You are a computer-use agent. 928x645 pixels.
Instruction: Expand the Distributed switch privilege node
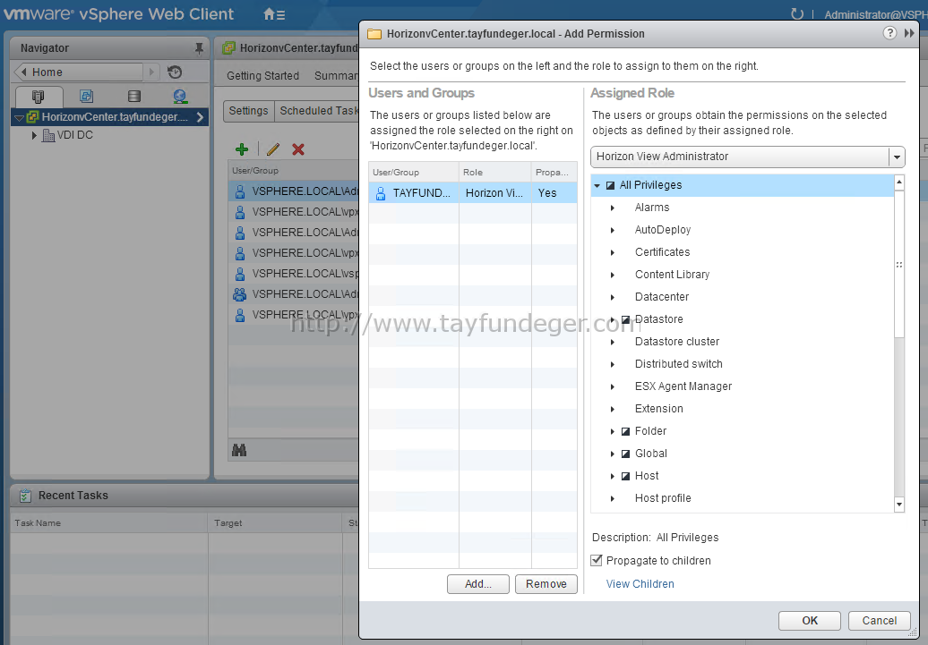tap(613, 365)
